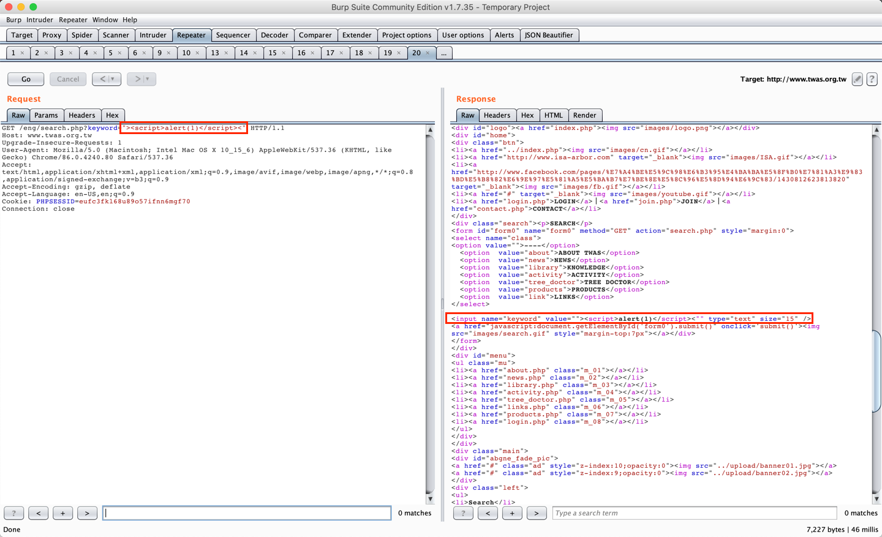The width and height of the screenshot is (882, 537).
Task: Close Repeater tab 20 with its x
Action: [428, 53]
